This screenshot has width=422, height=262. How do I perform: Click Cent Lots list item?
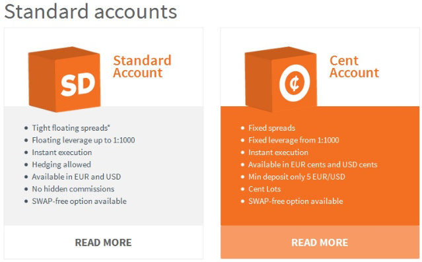pyautogui.click(x=265, y=189)
